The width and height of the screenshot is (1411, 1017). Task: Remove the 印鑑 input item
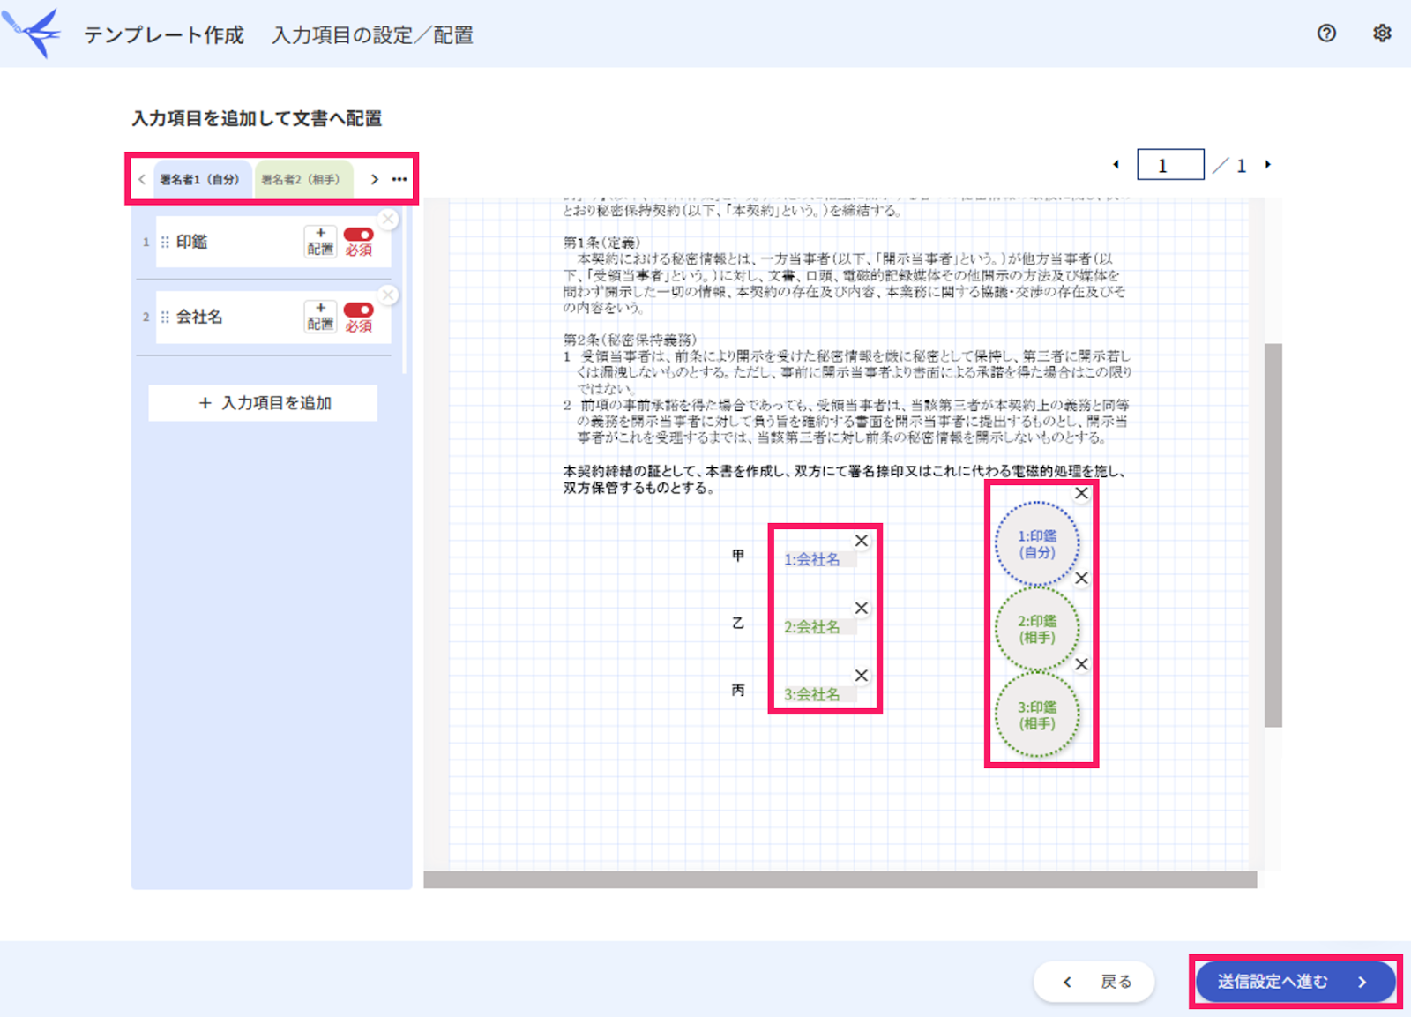(388, 220)
